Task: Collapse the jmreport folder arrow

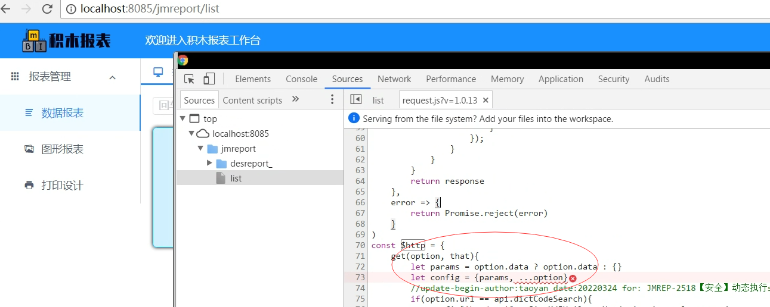Action: pyautogui.click(x=200, y=148)
